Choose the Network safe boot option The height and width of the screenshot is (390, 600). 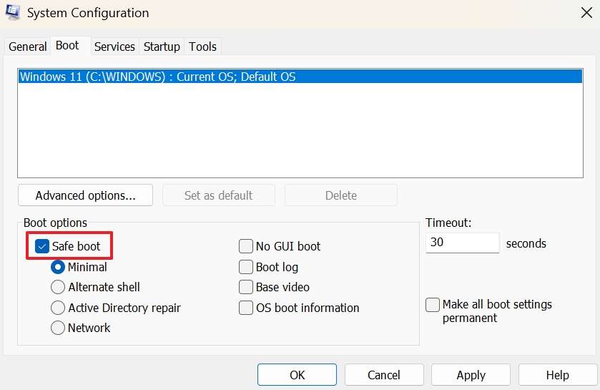[58, 328]
